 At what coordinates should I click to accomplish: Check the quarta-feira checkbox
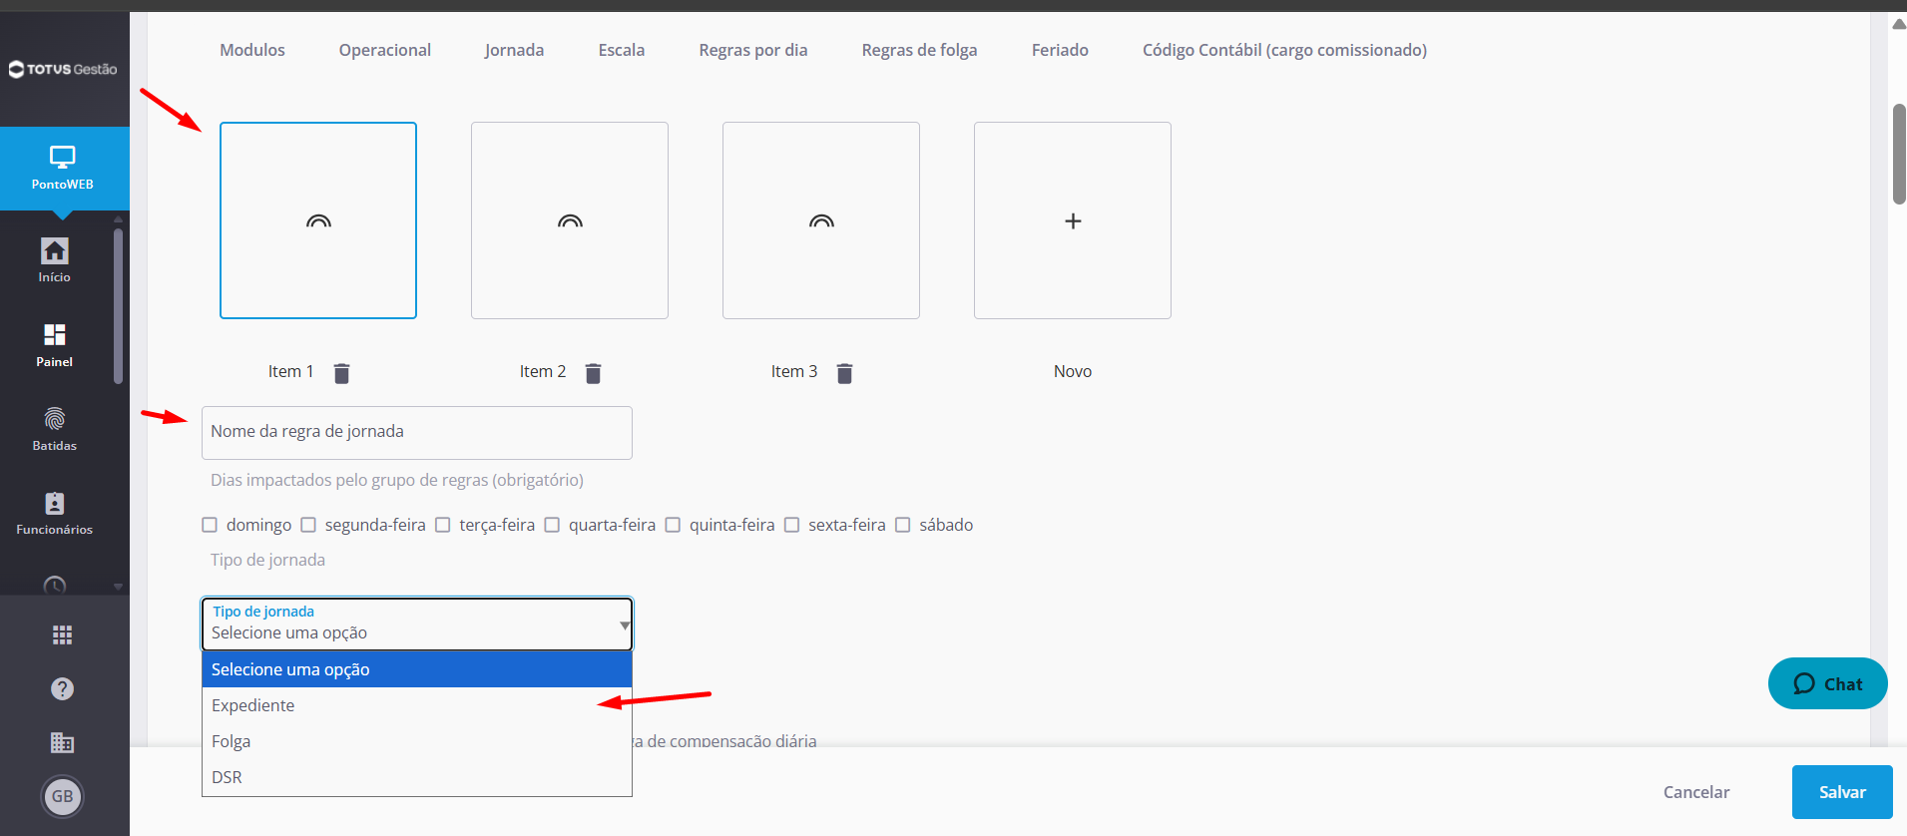coord(552,525)
